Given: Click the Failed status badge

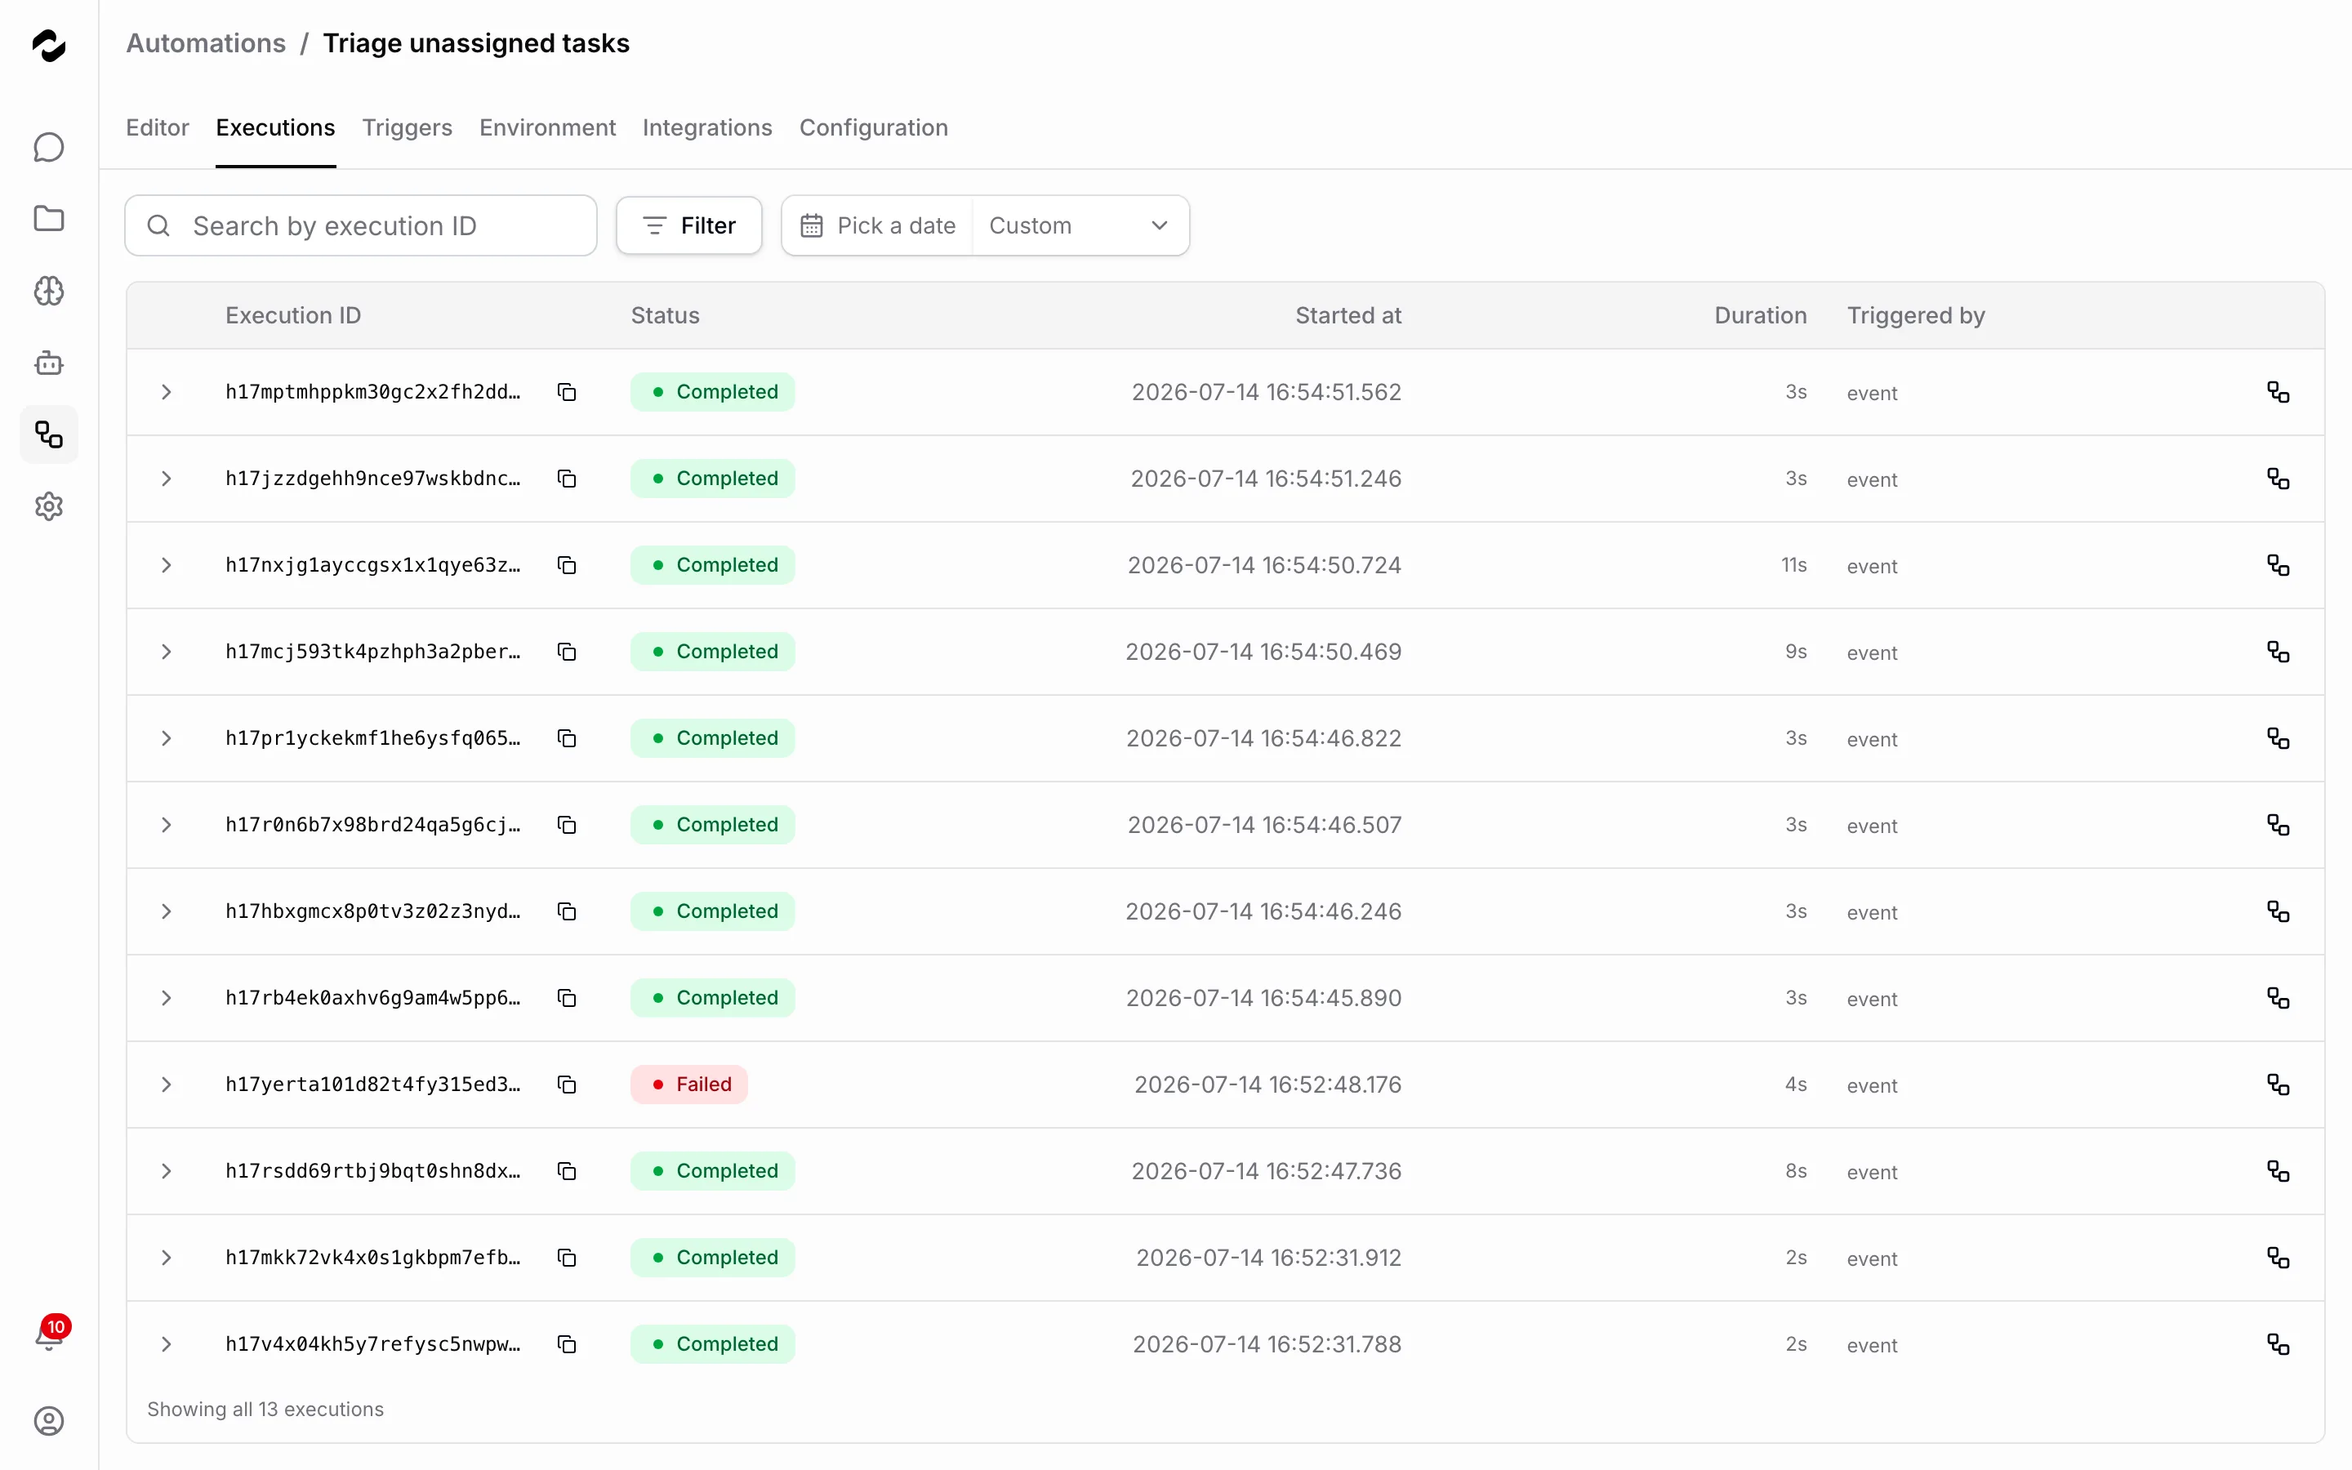Looking at the screenshot, I should (689, 1084).
